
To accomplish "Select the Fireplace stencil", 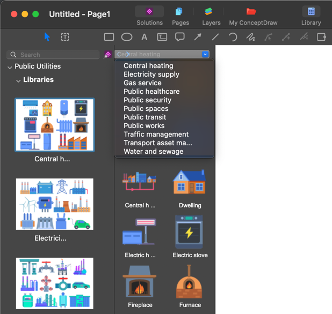I will tap(140, 281).
